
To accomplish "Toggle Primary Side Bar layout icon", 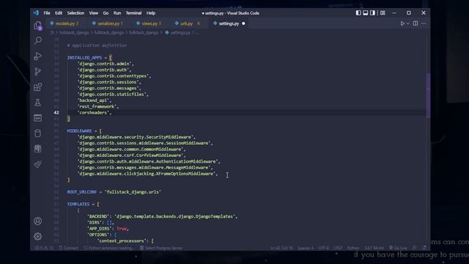I will coord(358,13).
